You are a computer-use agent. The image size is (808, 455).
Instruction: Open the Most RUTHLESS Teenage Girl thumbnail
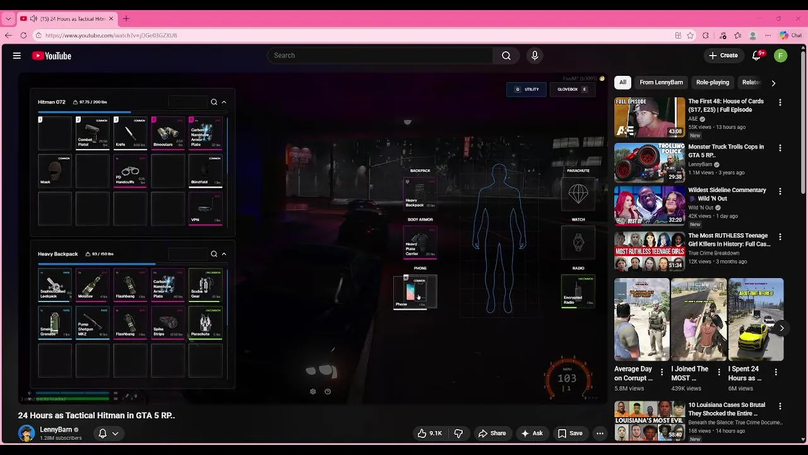point(650,252)
